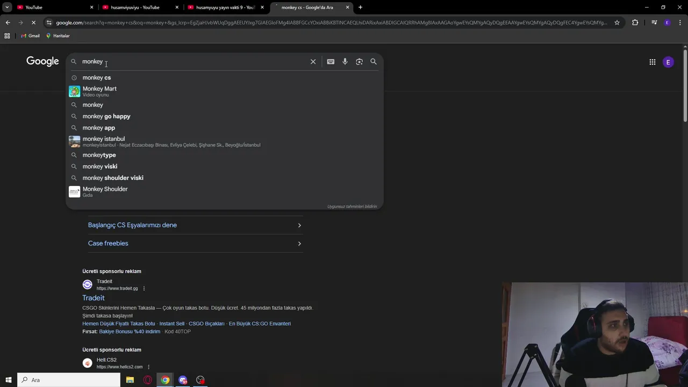Stop loading the page
Viewport: 688px width, 387px height.
click(x=33, y=23)
